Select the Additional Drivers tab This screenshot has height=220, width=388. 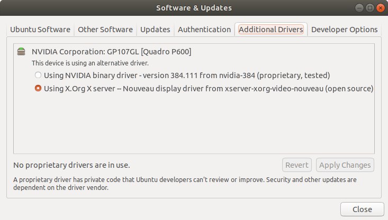coord(271,30)
